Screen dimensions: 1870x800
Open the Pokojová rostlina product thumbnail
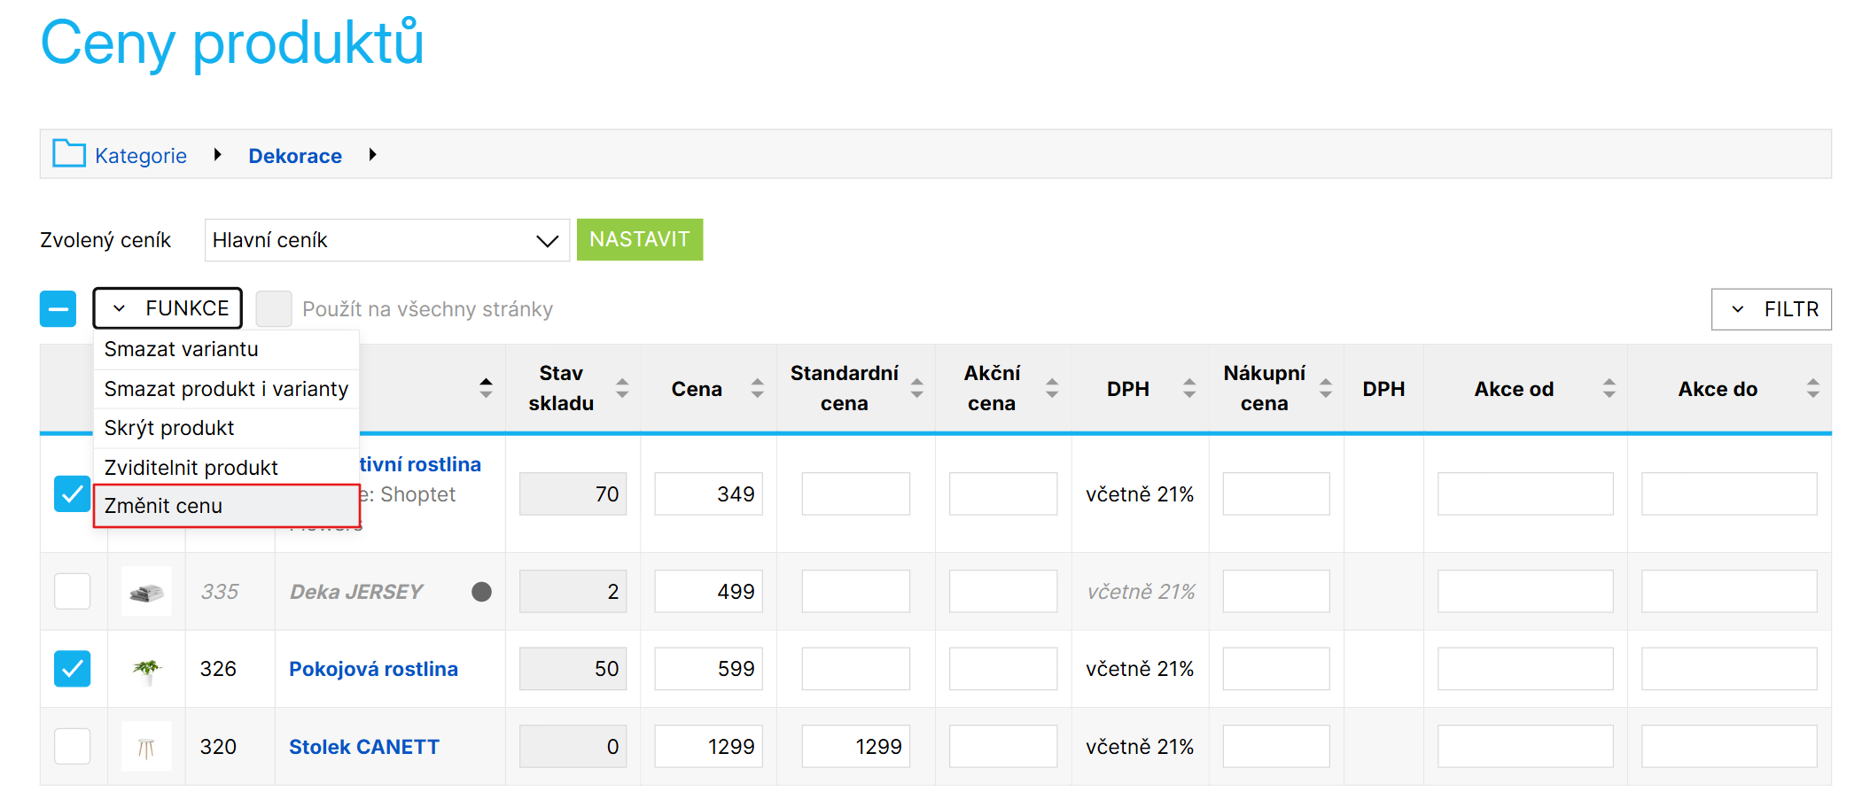146,669
